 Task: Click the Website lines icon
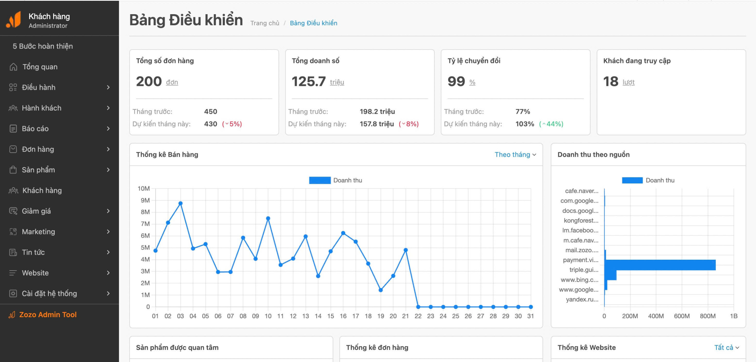[13, 273]
